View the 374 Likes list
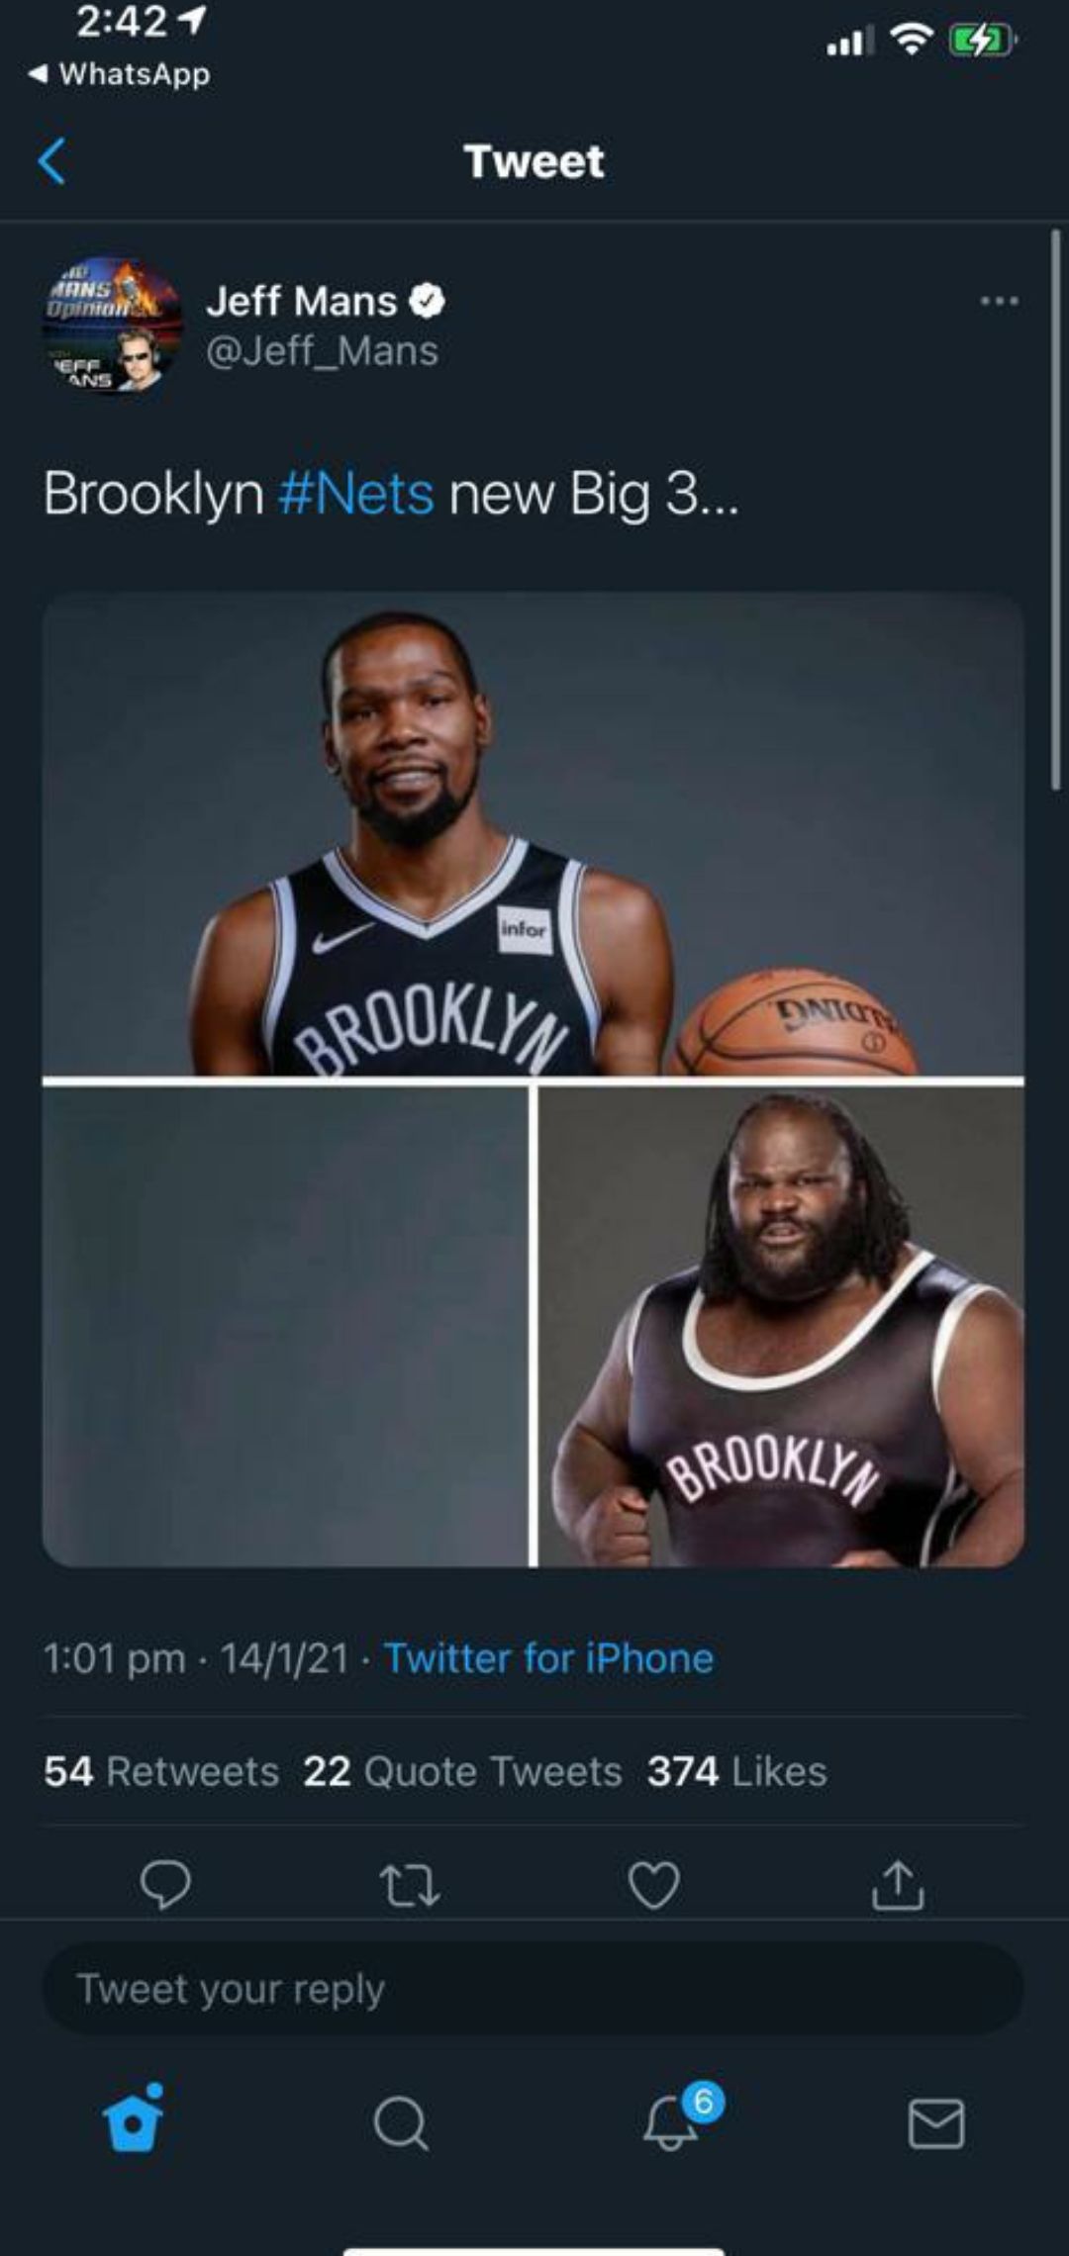This screenshot has width=1069, height=2256. click(x=737, y=1771)
